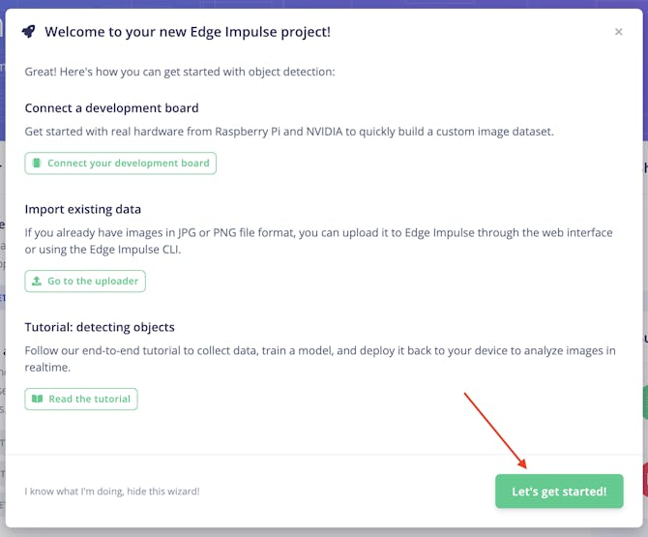The image size is (648, 537).
Task: Click the Welcome to your new Edge Impulse project title
Action: click(188, 32)
